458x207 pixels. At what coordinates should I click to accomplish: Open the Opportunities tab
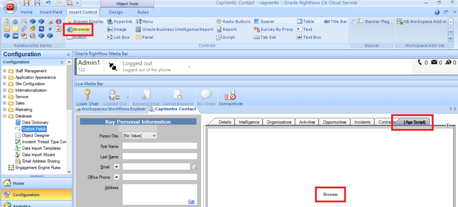pyautogui.click(x=335, y=122)
